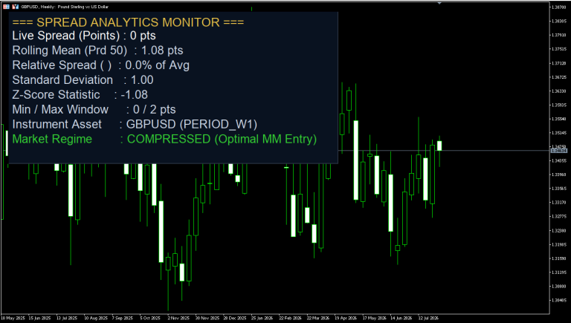The width and height of the screenshot is (571, 323).
Task: Click the chart title 'GBPUSD, Weekly: Pound Sterling vs US Dollar'
Action: click(x=65, y=7)
